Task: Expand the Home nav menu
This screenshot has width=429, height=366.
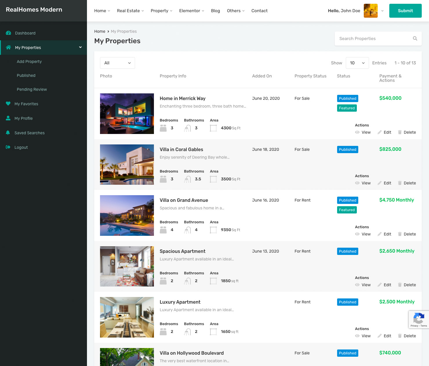Action: (102, 11)
